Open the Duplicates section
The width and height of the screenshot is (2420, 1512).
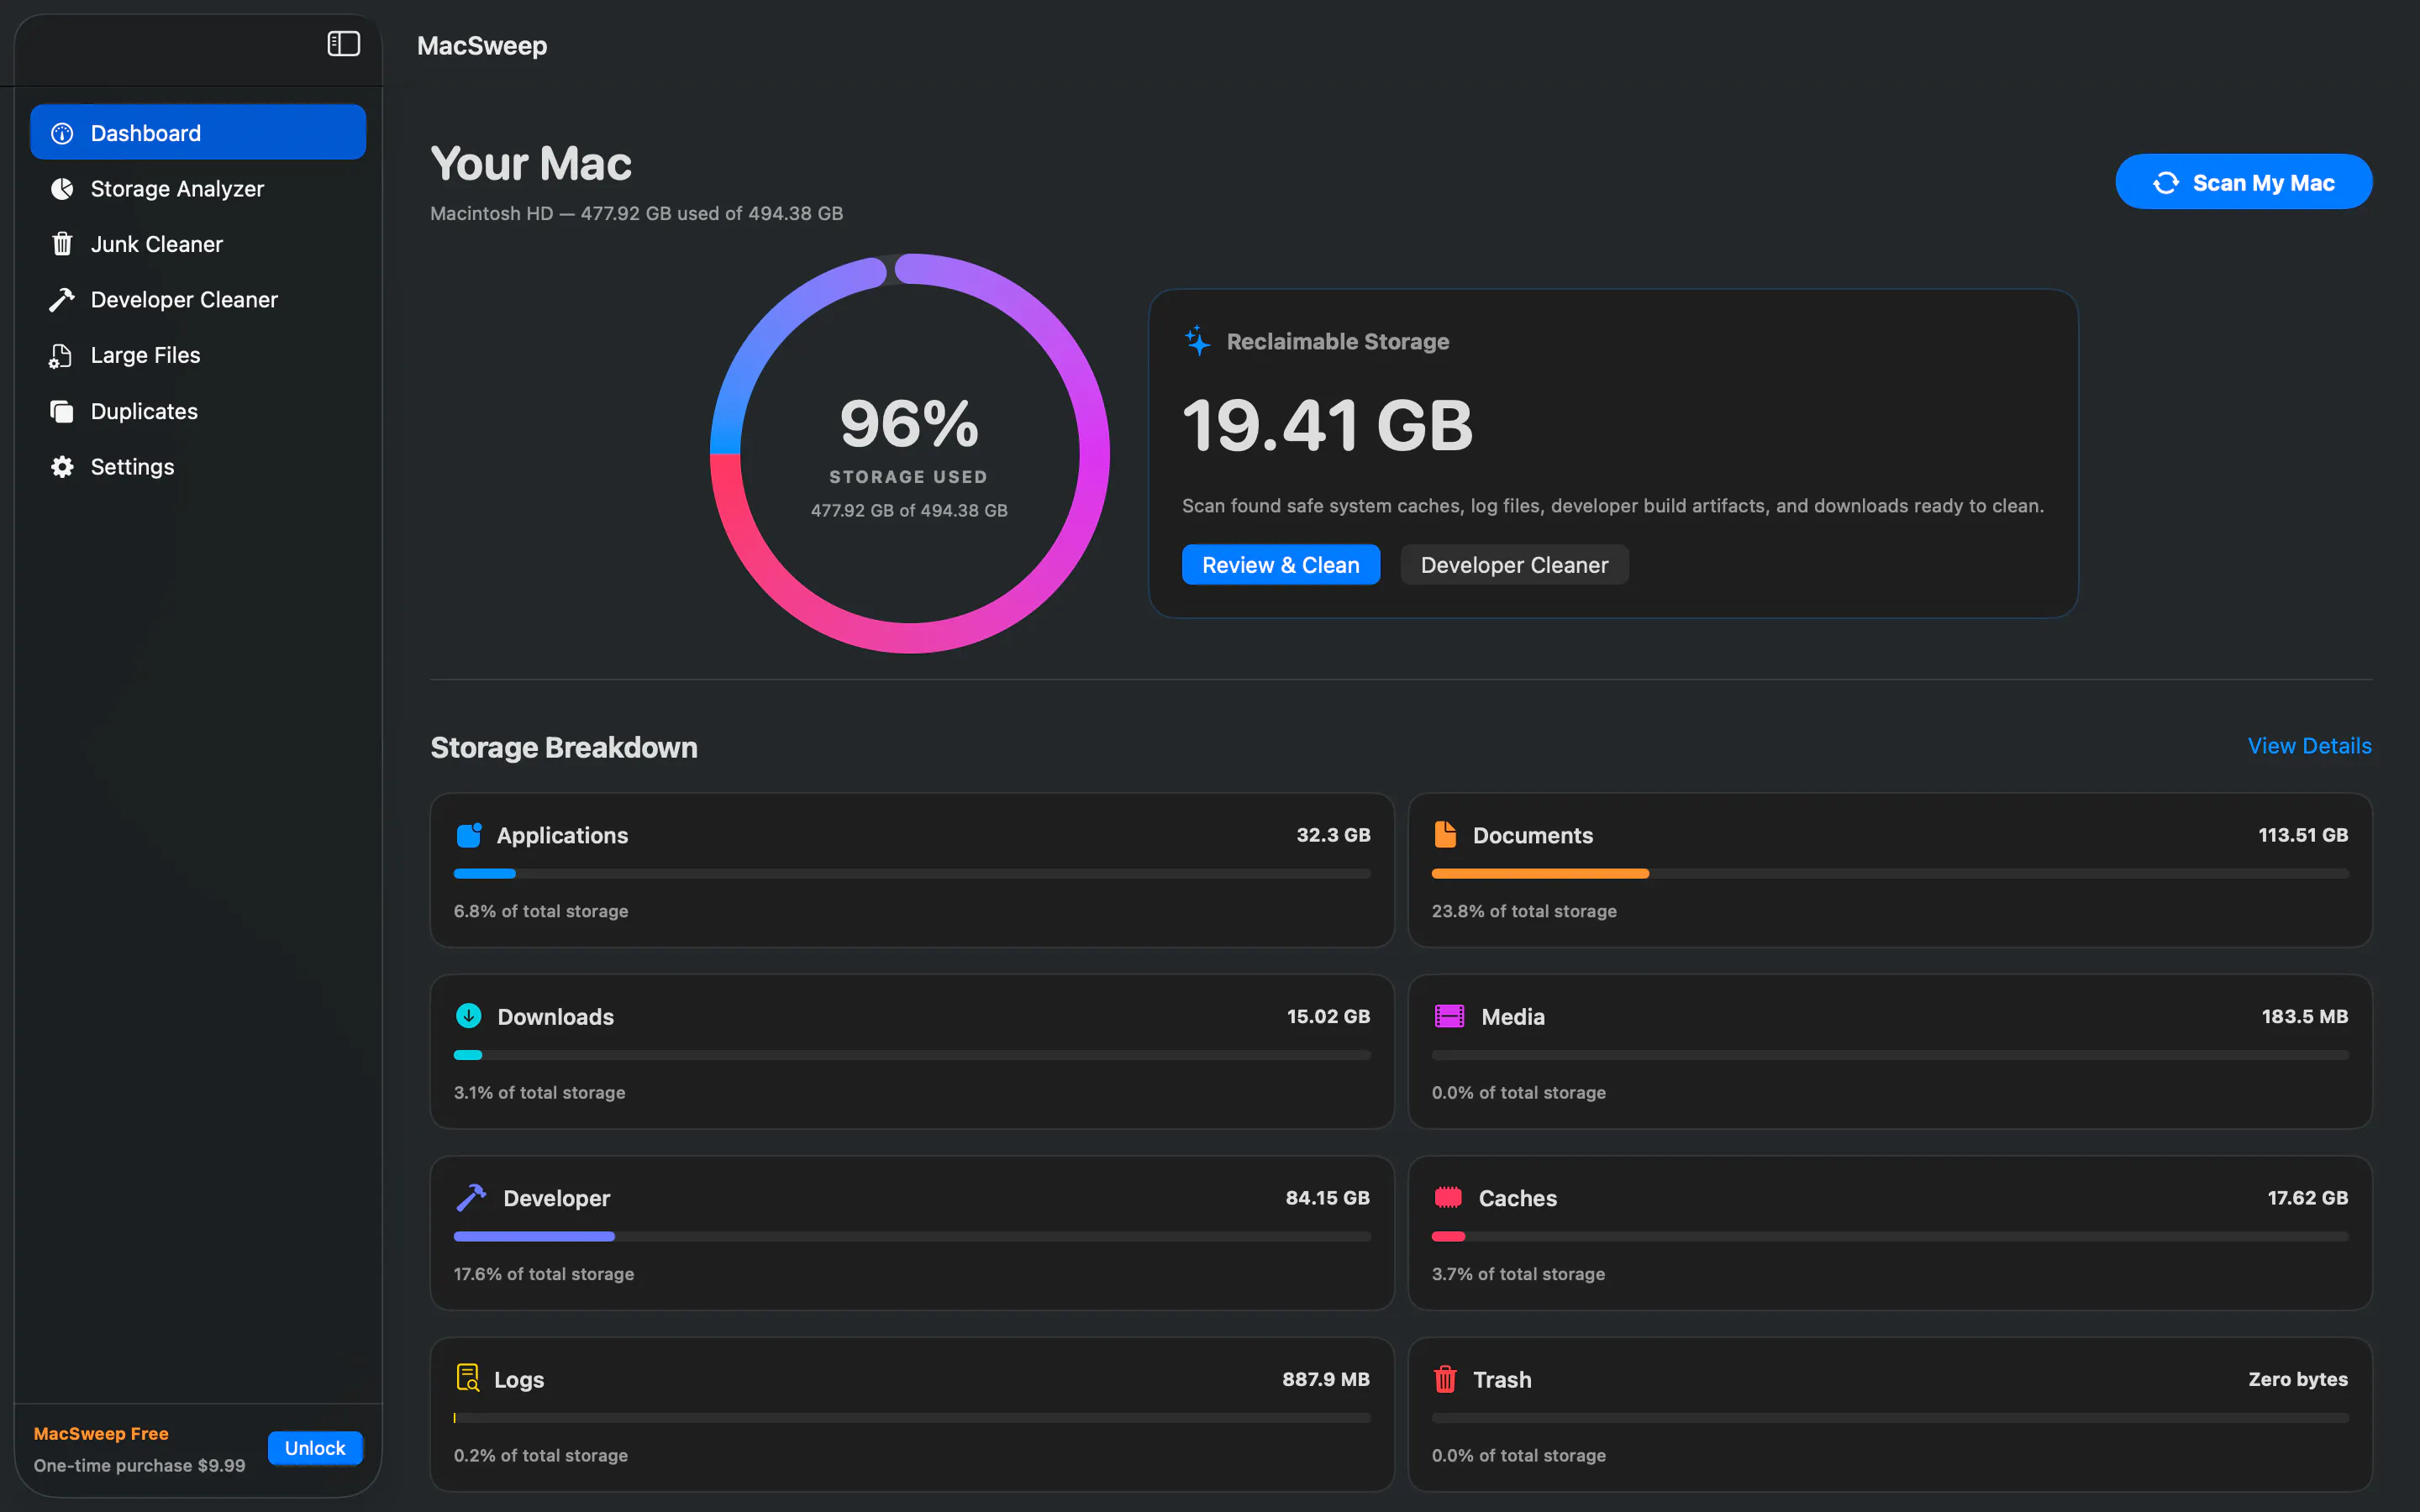pos(198,411)
